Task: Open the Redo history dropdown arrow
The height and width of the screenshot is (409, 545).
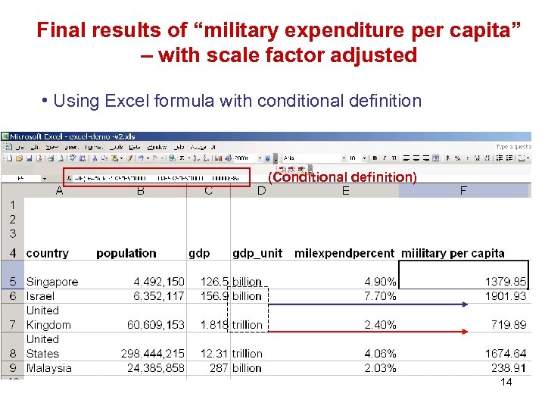Action: 162,158
